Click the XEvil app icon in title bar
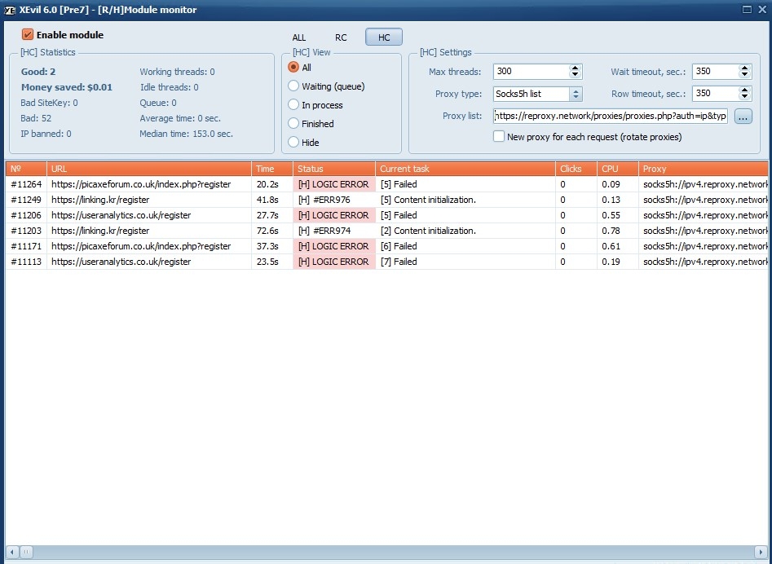The width and height of the screenshot is (772, 564). tap(9, 10)
